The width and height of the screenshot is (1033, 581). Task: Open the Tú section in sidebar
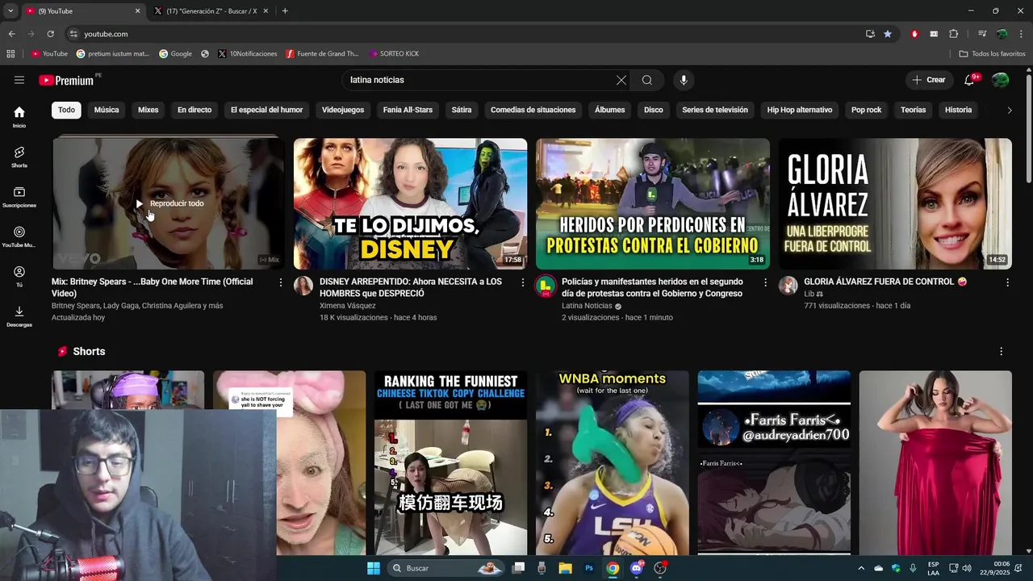19,277
